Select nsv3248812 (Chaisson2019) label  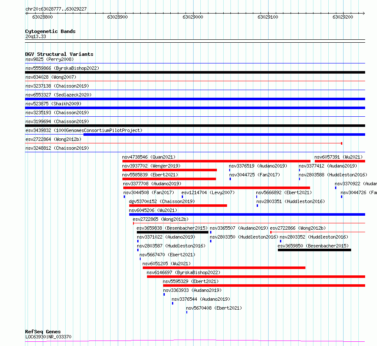tap(57, 148)
